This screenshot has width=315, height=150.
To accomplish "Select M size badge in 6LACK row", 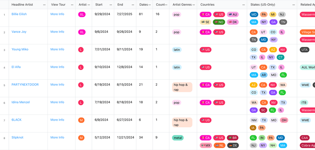I will (81, 120).
